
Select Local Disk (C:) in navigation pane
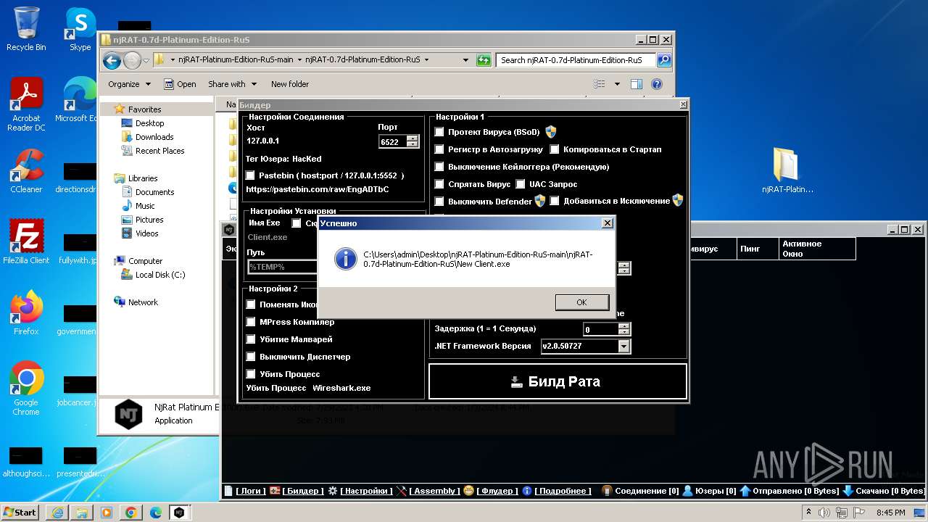160,275
